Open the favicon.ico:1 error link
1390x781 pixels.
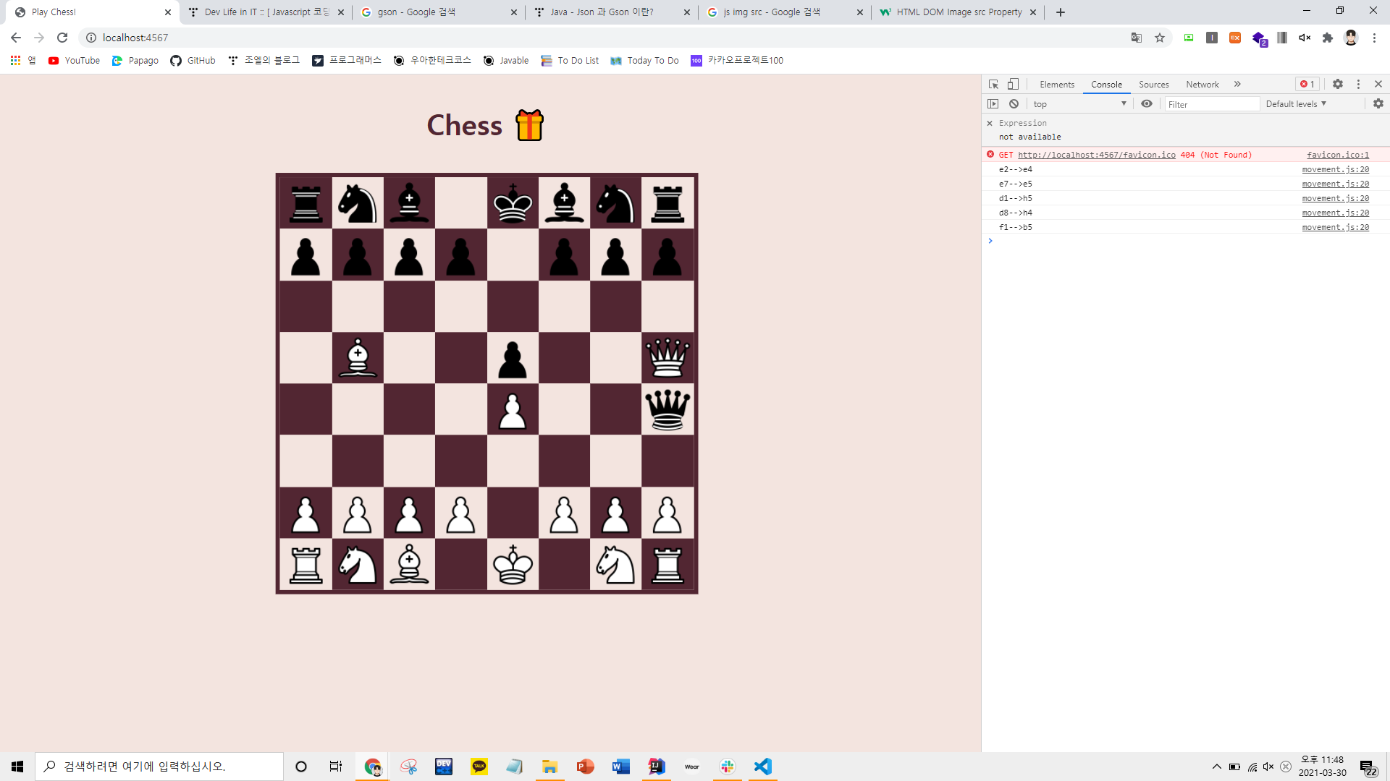coord(1337,154)
